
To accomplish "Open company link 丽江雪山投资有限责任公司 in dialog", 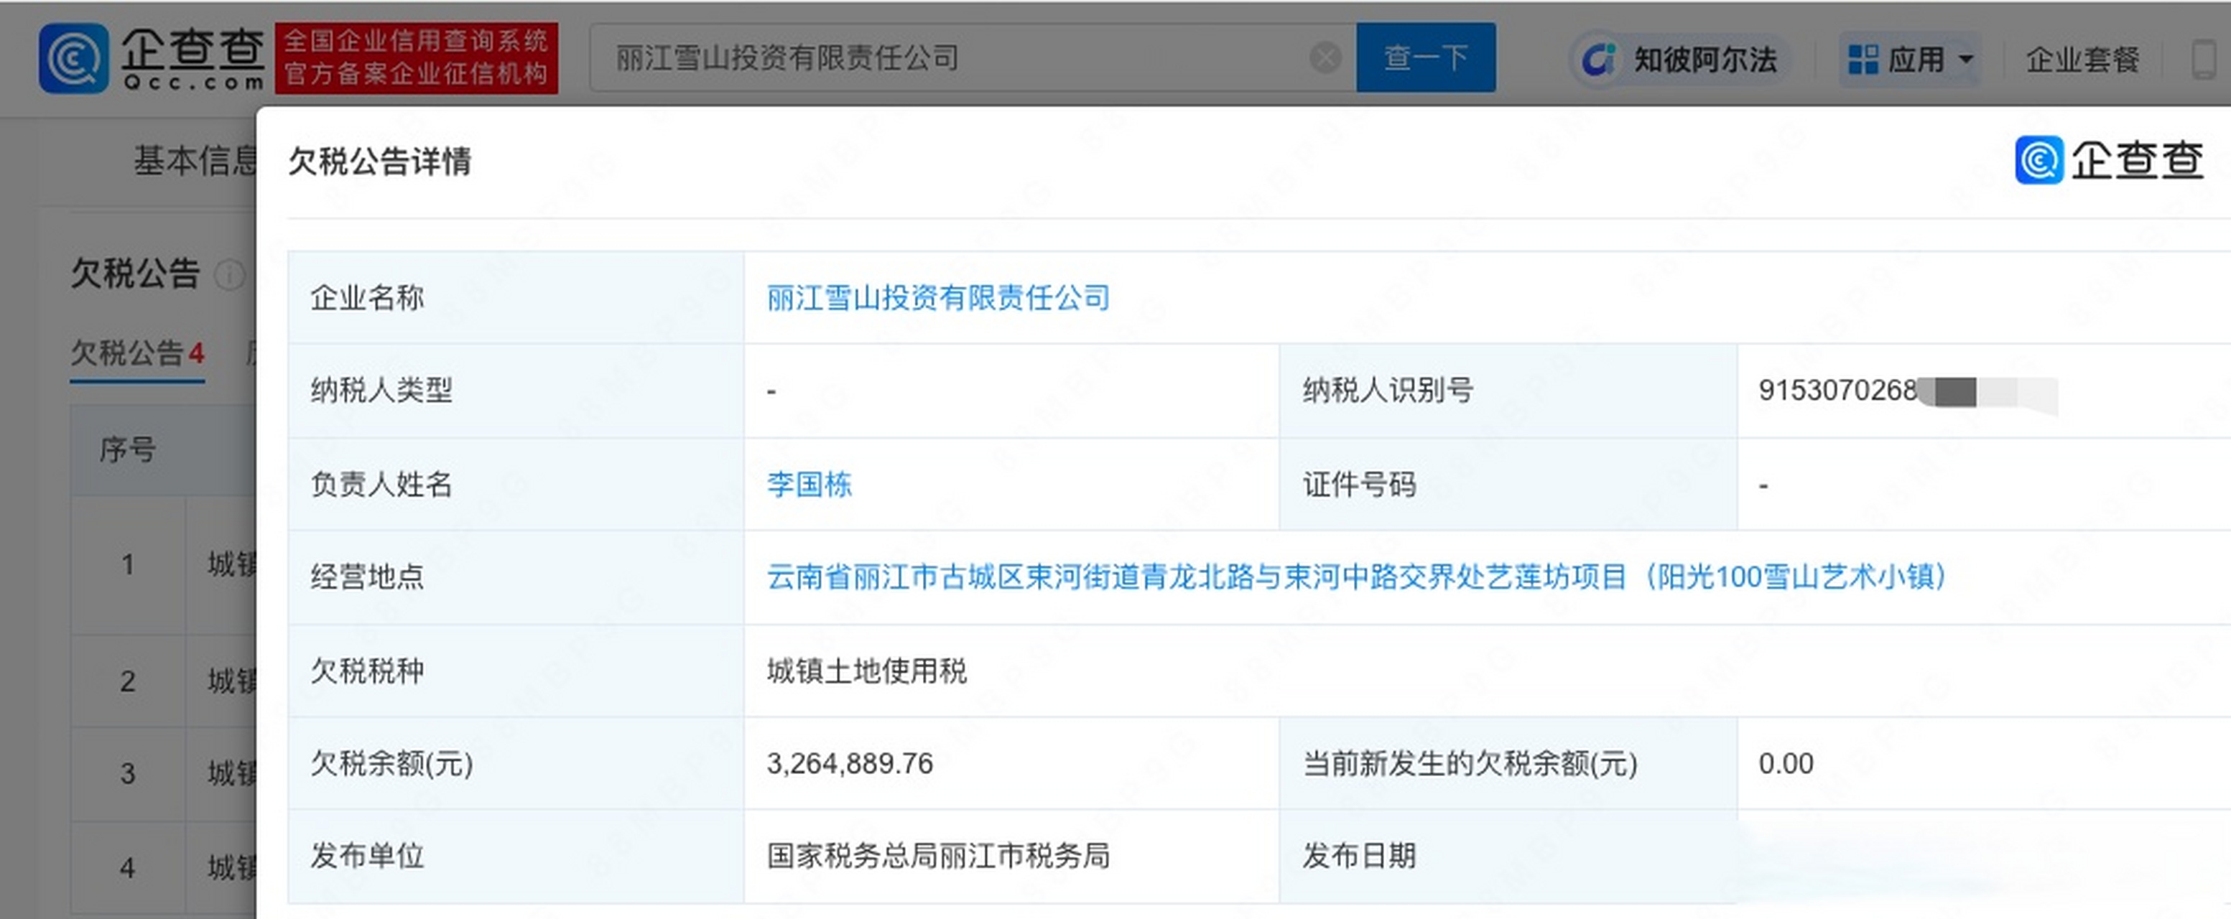I will pos(938,298).
